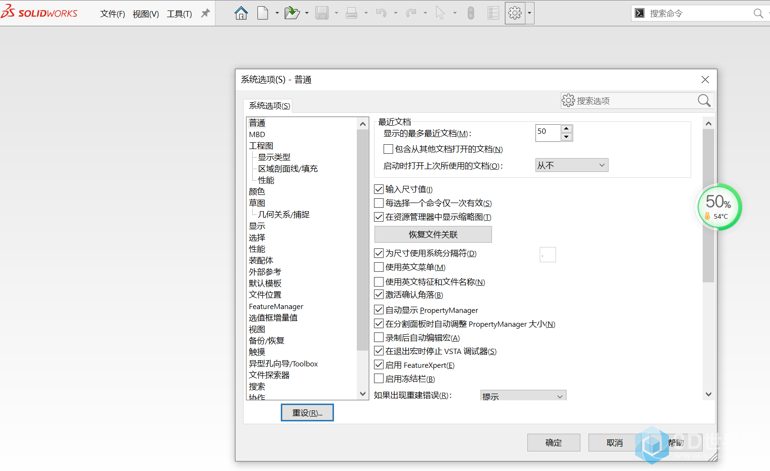Expand the Save dropdown arrow
This screenshot has width=770, height=471.
(336, 13)
